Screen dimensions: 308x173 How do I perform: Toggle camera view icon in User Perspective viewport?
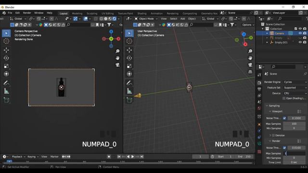point(250,65)
